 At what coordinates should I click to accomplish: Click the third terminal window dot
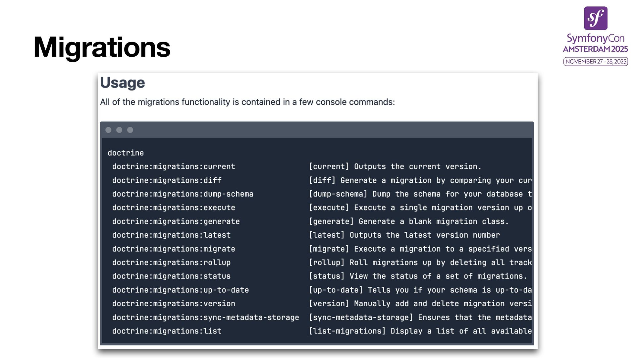point(130,130)
